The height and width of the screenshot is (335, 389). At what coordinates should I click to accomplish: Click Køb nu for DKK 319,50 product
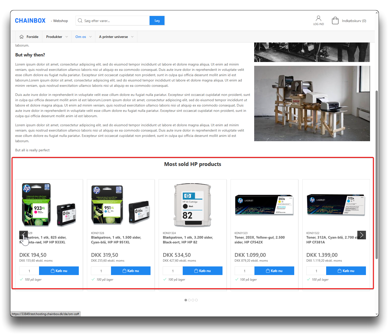click(131, 271)
